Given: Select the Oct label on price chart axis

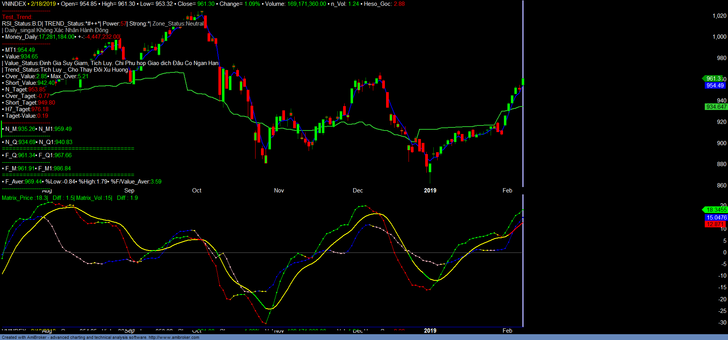Looking at the screenshot, I should [197, 191].
